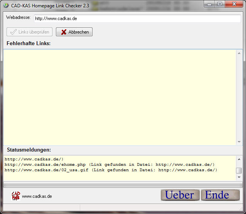Click into the Webadresse input field

tap(137, 19)
